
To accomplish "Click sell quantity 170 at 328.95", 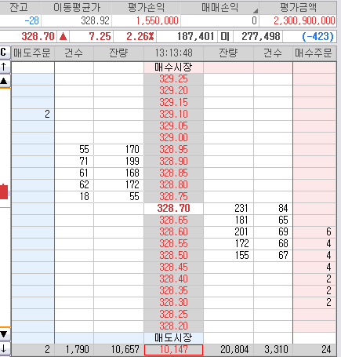I will [118, 150].
